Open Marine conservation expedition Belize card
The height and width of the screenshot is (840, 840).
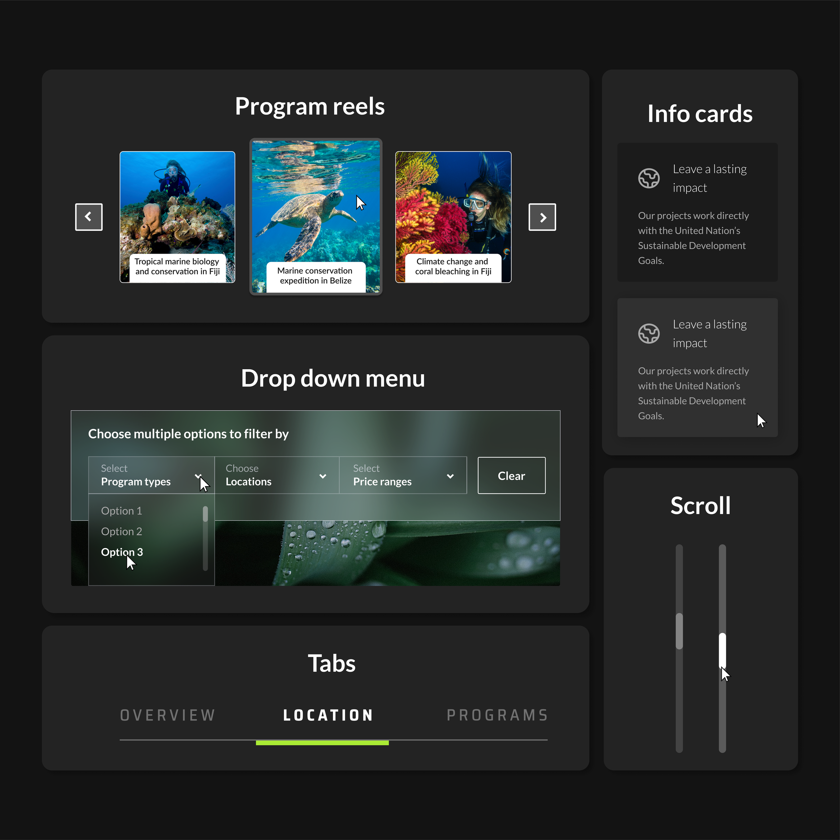click(x=316, y=216)
